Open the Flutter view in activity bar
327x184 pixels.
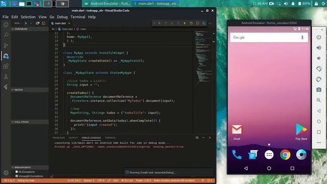6,87
